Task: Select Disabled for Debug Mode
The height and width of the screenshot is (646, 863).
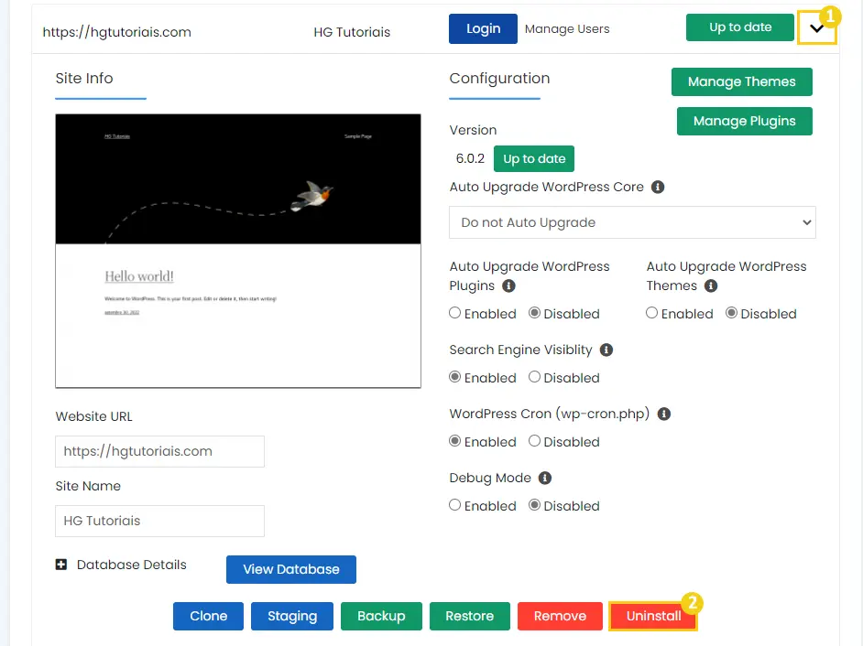Action: [x=534, y=505]
